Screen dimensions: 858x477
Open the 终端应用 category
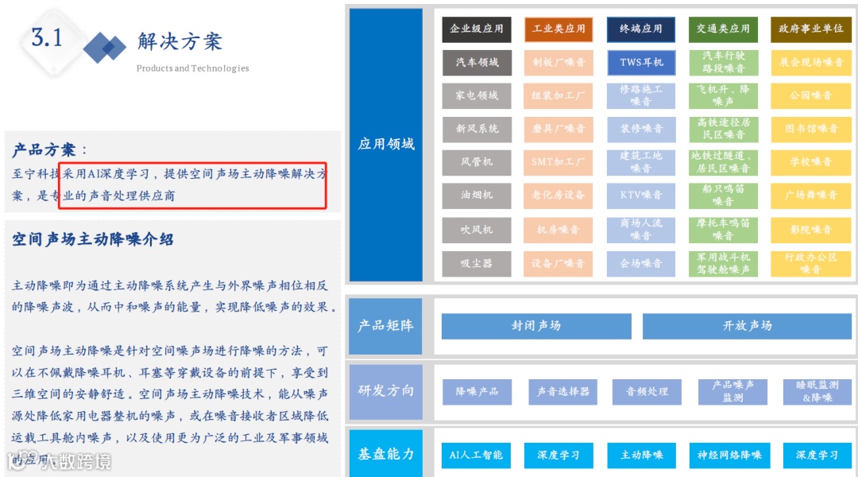point(640,29)
